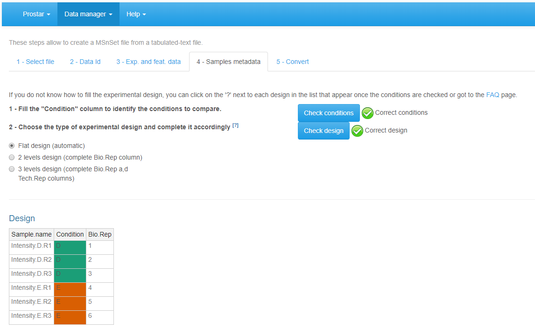Screen dimensions: 535x336
Task: Enable the 2 levels design option
Action: 12,157
